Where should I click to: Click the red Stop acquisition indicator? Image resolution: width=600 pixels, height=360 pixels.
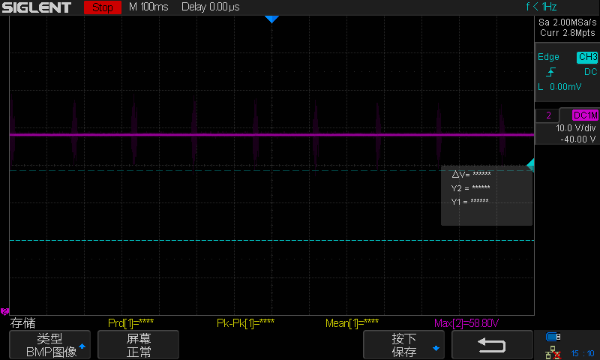click(x=103, y=7)
